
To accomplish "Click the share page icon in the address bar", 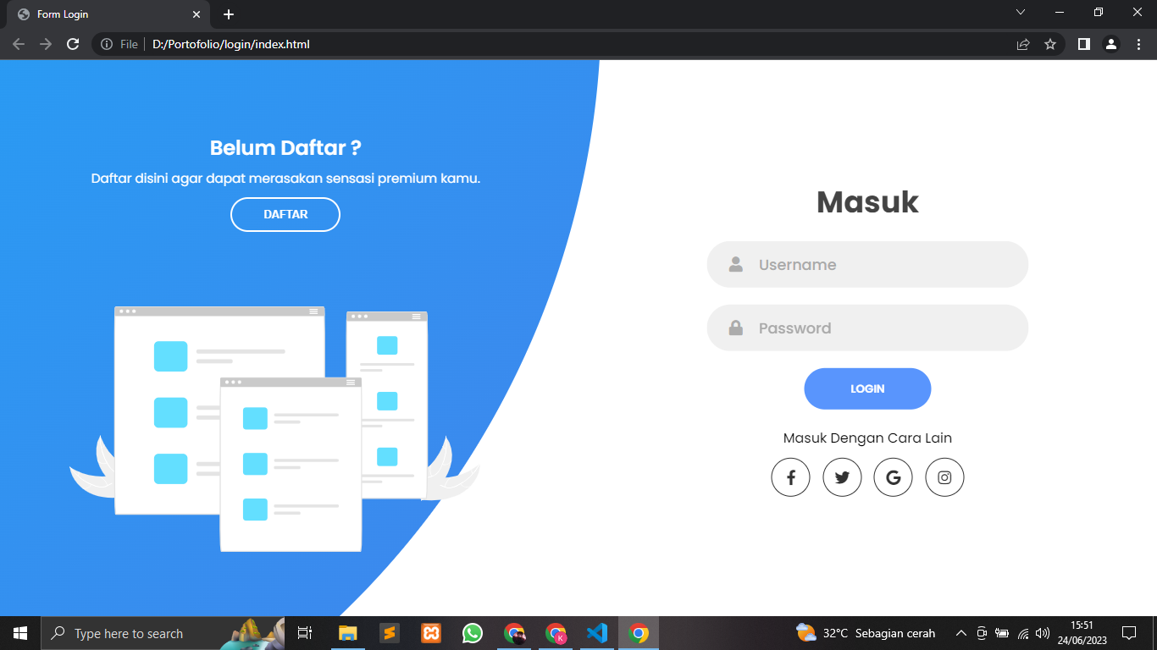I will [x=1023, y=44].
